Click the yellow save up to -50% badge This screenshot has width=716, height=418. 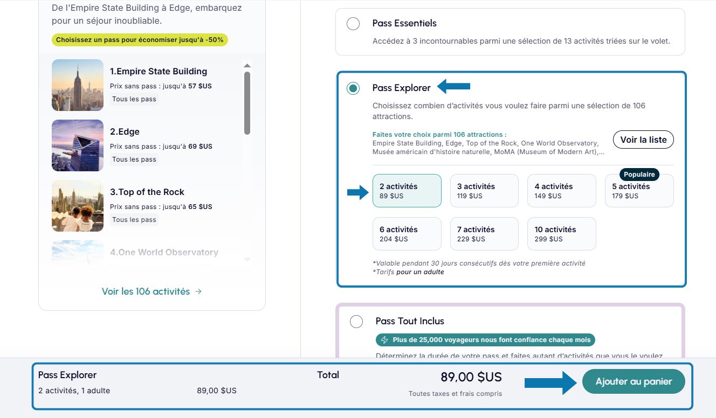(x=140, y=40)
